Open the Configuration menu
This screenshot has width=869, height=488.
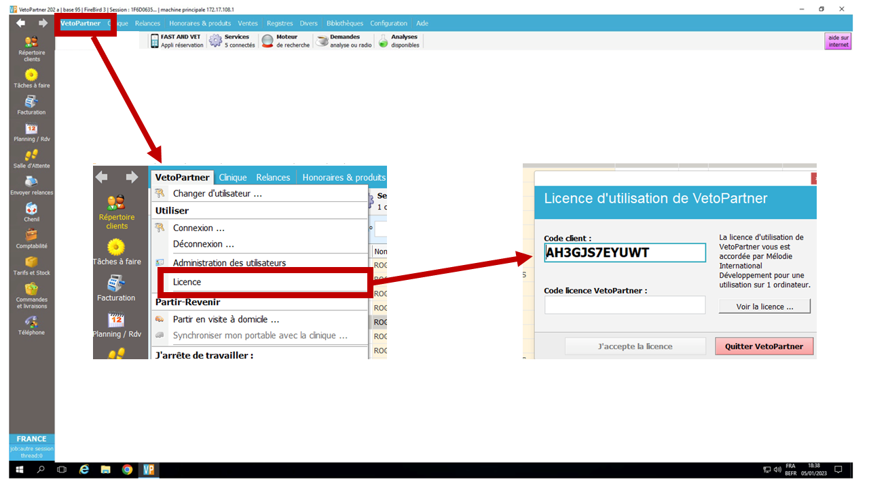pos(389,23)
